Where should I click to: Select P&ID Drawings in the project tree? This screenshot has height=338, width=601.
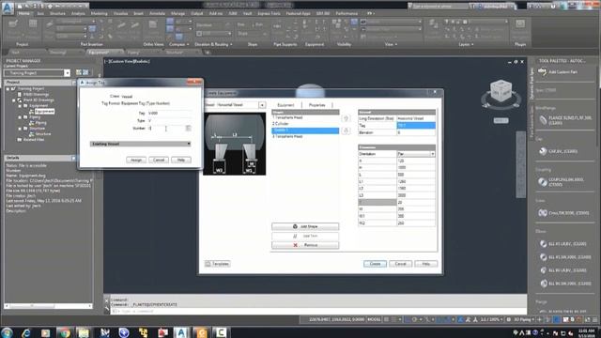pyautogui.click(x=36, y=94)
